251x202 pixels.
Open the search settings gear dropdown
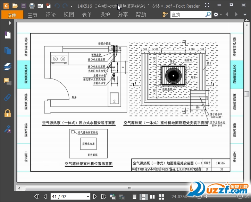218,15
